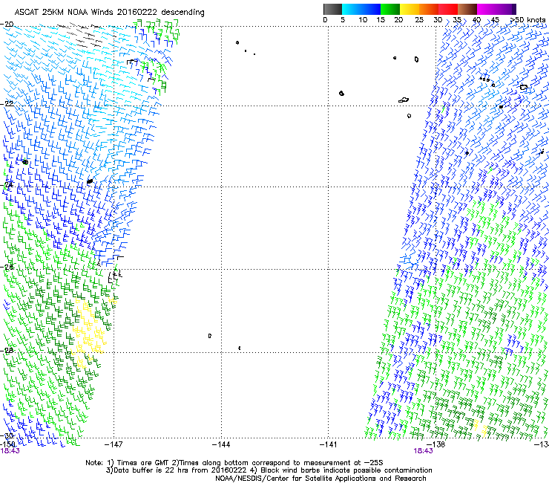Click the '-28' latitude axis label
The width and height of the screenshot is (549, 483).
[x=7, y=351]
